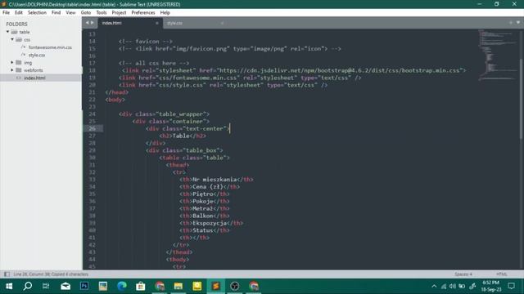Open the Preferences menu
Viewport: 524px width, 294px height.
[x=143, y=13]
